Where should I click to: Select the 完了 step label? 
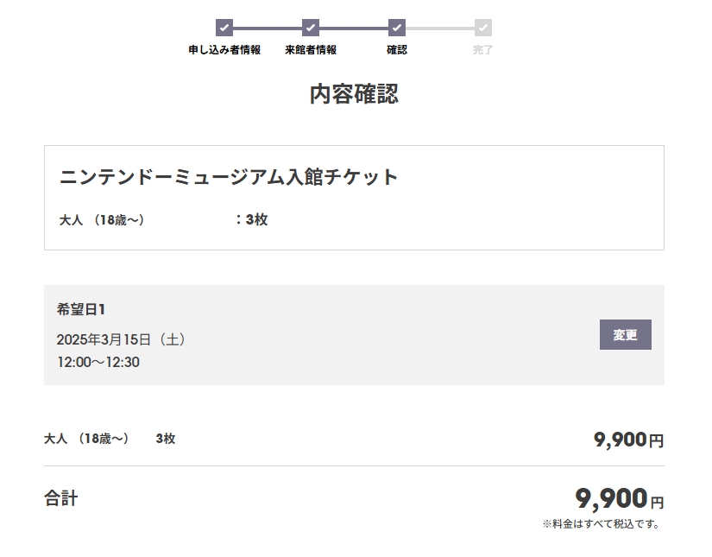click(483, 50)
